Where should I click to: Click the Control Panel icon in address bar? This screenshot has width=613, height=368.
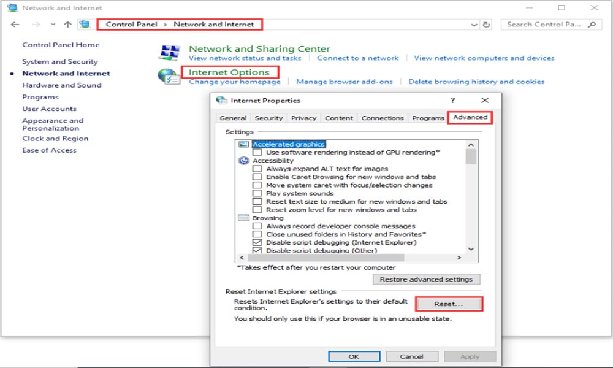click(85, 25)
